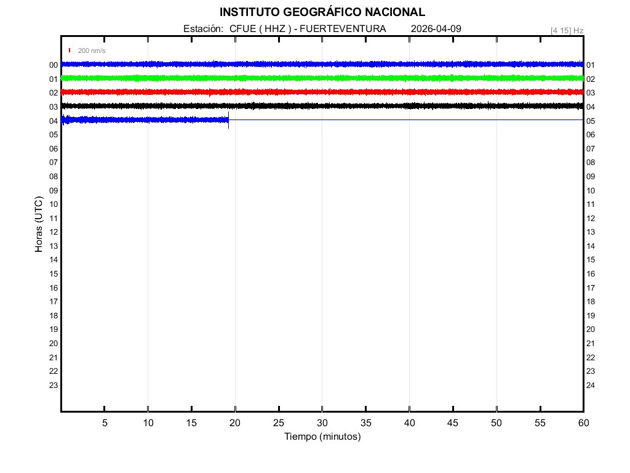Select the green seismic trace for hour 01
630x473 pixels.
[322, 78]
